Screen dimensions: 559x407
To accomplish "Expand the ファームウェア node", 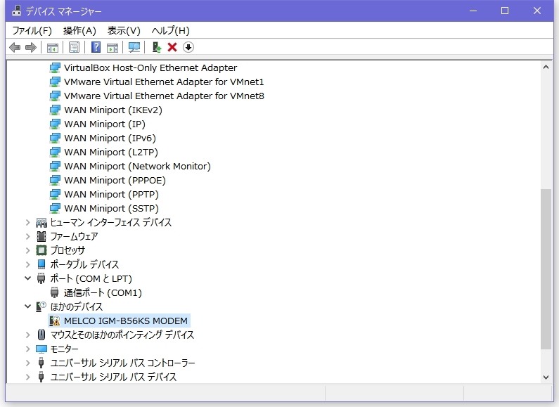I will click(x=28, y=236).
